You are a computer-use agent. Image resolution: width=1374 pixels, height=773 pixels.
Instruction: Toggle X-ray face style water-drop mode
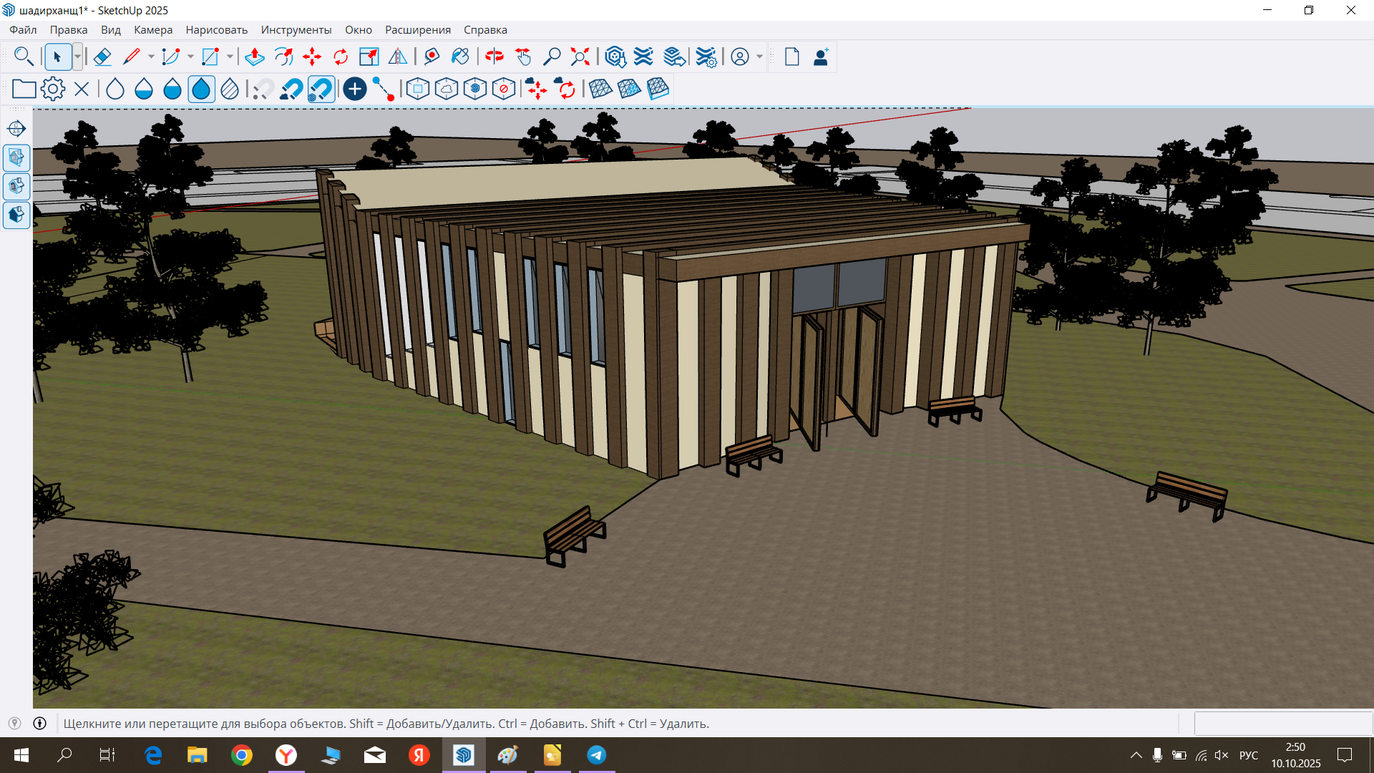[x=201, y=89]
